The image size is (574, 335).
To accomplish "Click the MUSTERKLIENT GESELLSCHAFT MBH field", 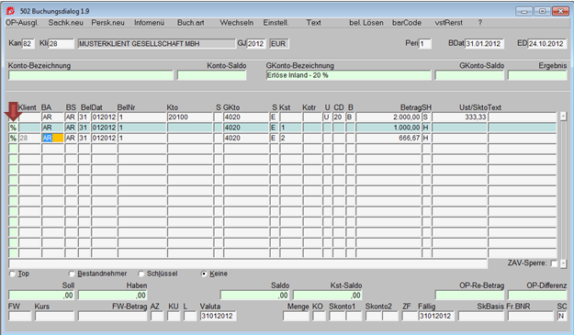I will [157, 44].
